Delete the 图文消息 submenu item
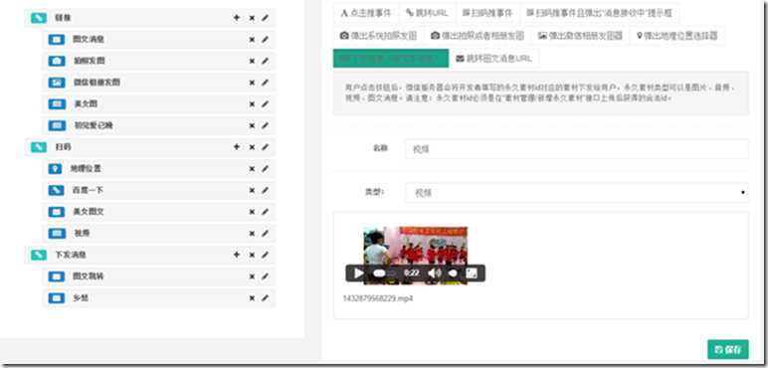 (x=252, y=40)
